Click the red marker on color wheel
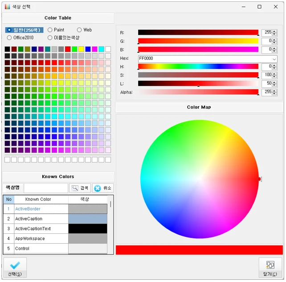The height and width of the screenshot is (282, 286). point(259,179)
